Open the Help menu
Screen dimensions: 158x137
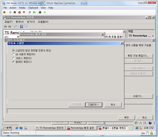click(51, 8)
